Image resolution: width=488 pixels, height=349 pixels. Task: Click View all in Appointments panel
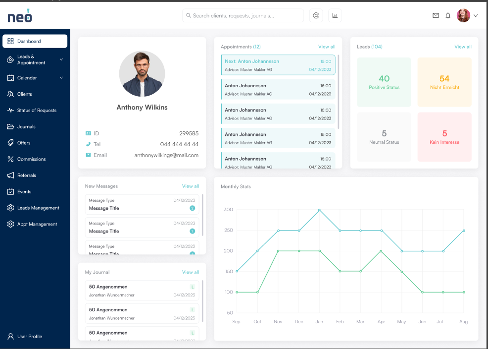(327, 47)
